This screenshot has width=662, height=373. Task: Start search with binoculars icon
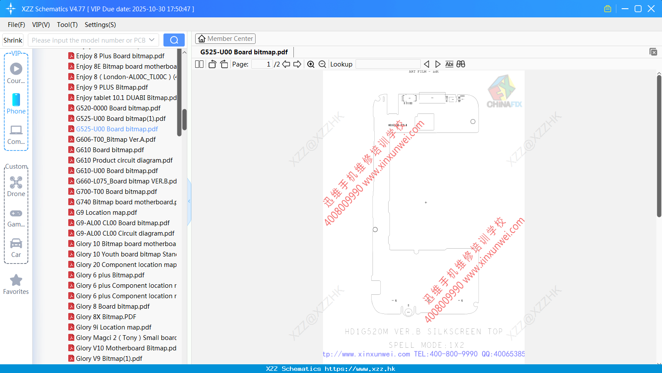coord(461,64)
